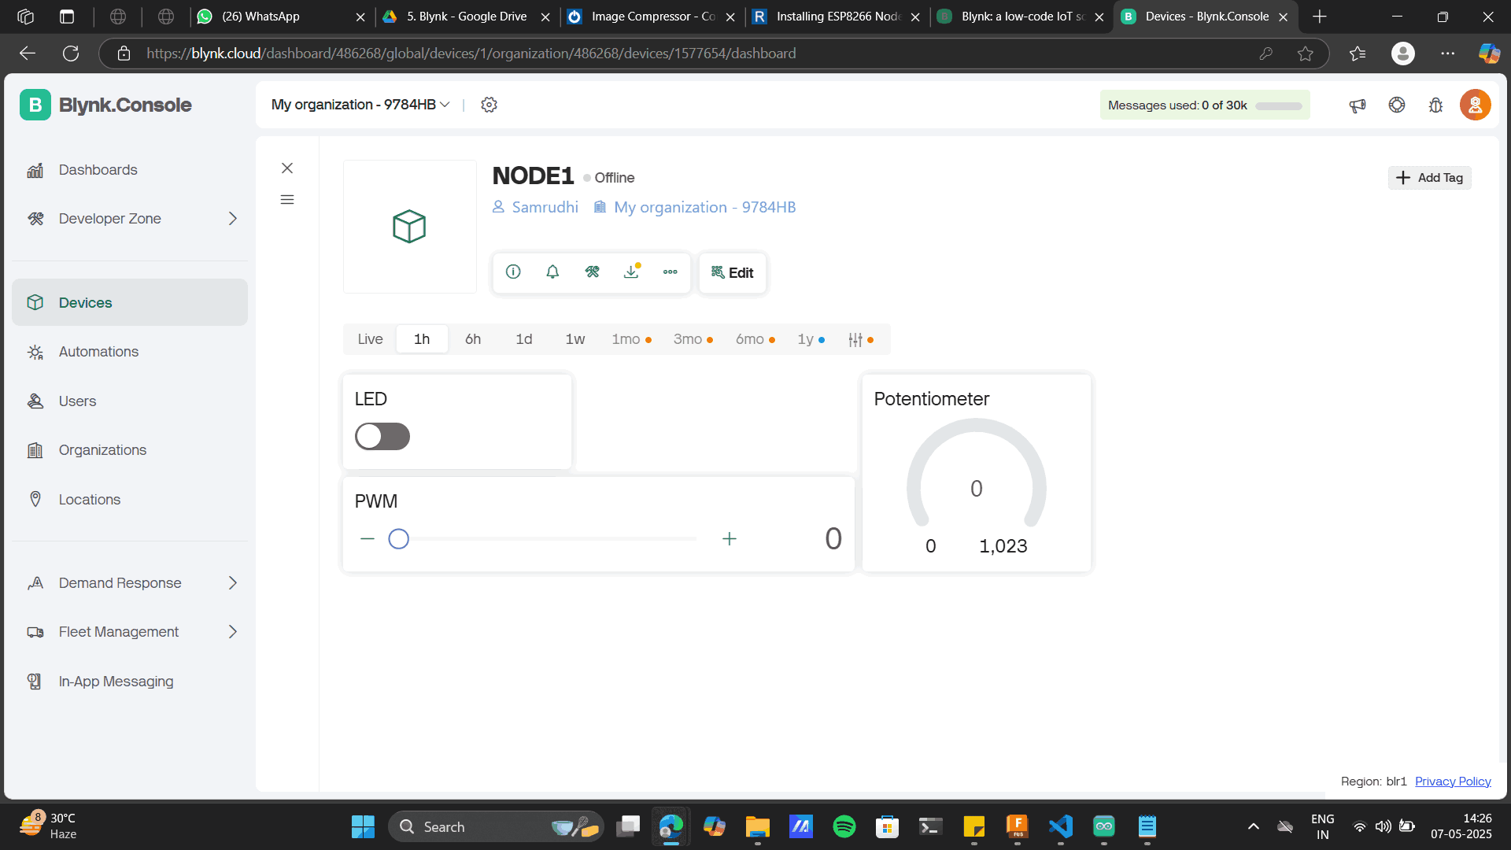Show hidden system tray icons
The image size is (1511, 850).
pyautogui.click(x=1253, y=826)
